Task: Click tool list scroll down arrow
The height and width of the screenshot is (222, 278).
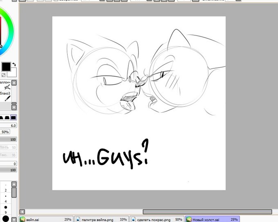Action: (14, 107)
